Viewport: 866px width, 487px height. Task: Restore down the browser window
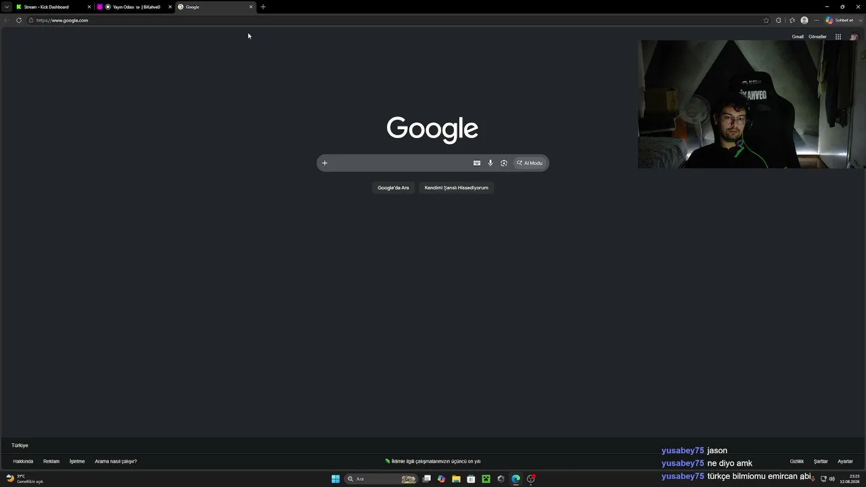[x=842, y=7]
